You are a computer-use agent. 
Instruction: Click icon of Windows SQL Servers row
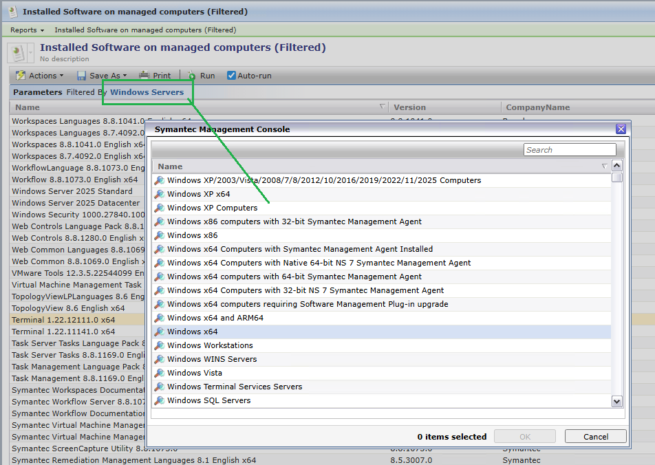click(x=159, y=400)
